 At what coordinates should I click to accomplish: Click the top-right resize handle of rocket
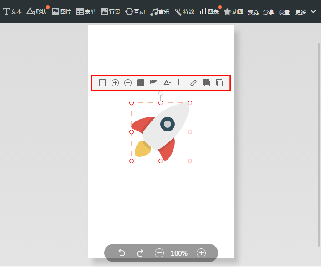[190, 103]
